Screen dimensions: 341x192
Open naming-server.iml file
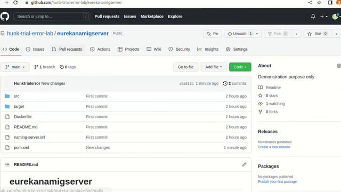(x=30, y=137)
